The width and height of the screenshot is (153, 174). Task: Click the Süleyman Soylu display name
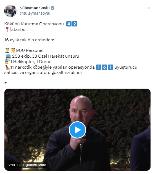point(35,8)
